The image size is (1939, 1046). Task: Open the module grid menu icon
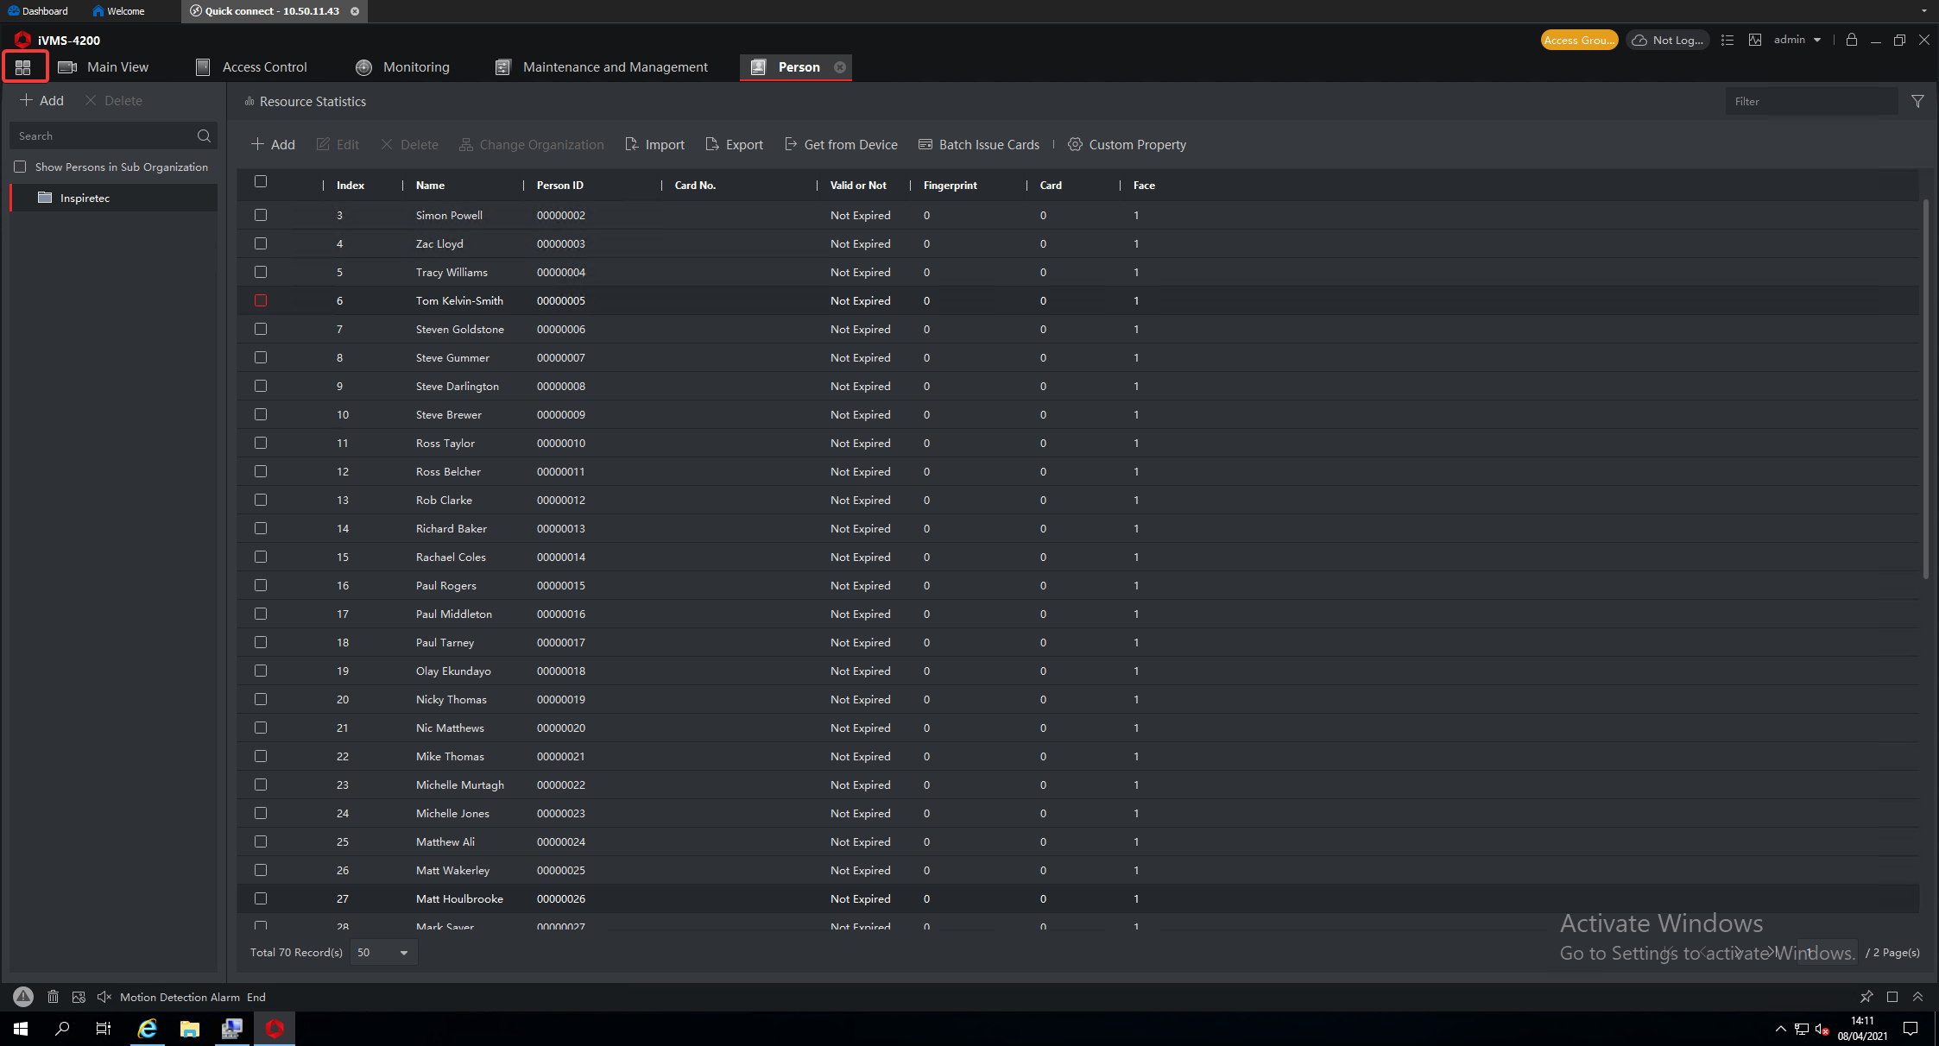click(23, 67)
